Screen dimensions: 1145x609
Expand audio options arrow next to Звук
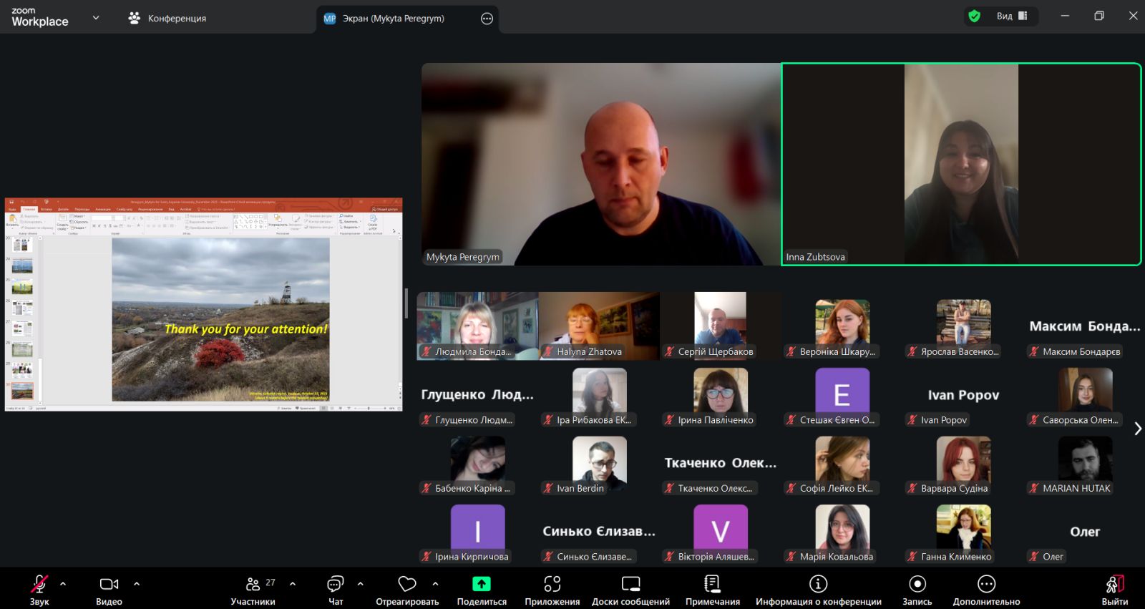(63, 584)
